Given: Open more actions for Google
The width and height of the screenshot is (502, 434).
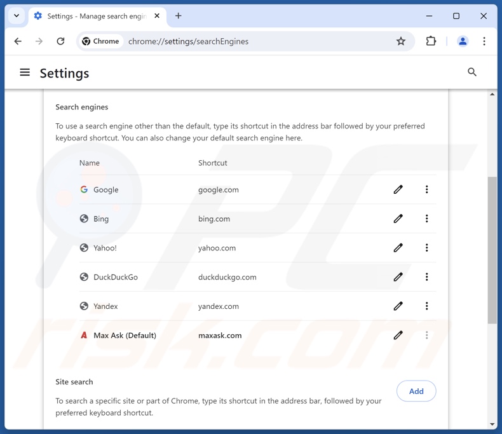Looking at the screenshot, I should coord(426,189).
